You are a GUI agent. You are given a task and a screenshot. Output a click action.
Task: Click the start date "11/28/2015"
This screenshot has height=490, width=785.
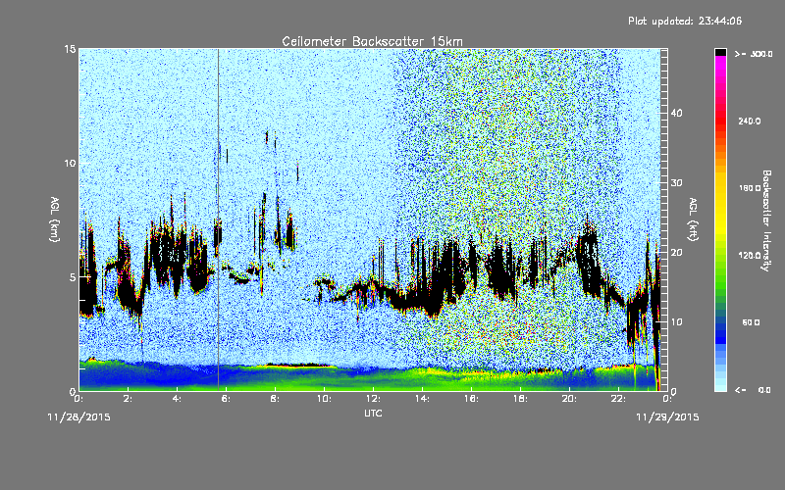coord(79,417)
